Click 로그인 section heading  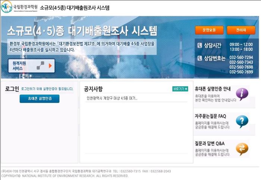[12, 89]
